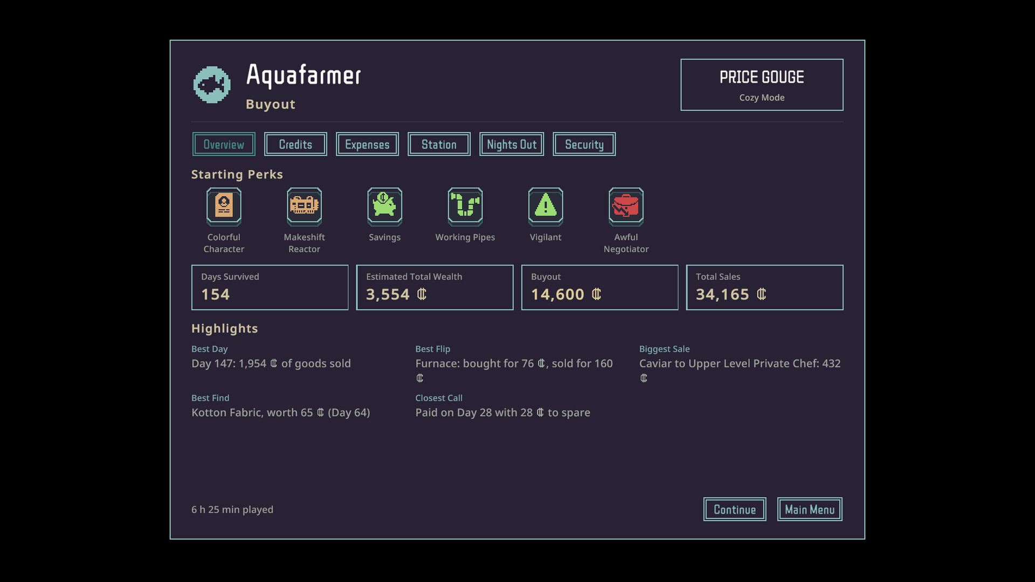Open the Nights Out tab
This screenshot has height=582, width=1035.
coord(512,144)
